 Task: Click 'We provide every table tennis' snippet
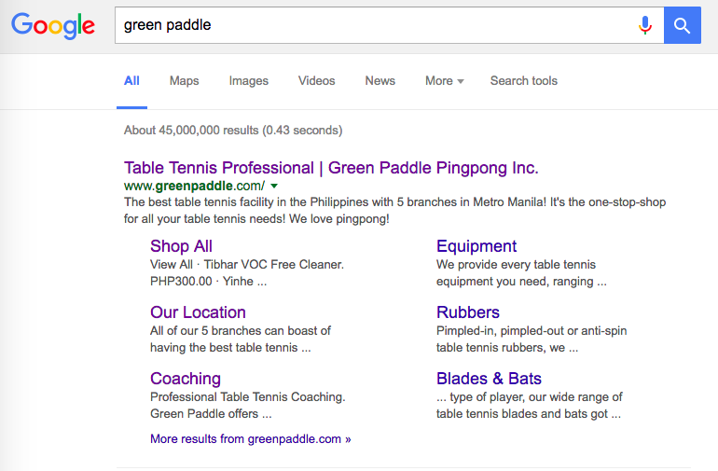click(x=516, y=264)
